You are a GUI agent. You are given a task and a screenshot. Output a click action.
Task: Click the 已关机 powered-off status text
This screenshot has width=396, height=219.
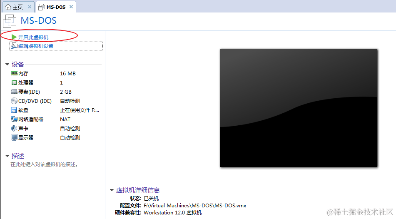point(151,199)
